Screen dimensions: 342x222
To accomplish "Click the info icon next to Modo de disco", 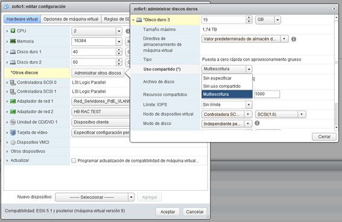I will (257, 123).
